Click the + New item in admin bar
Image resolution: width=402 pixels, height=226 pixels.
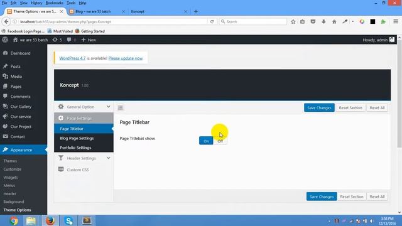(89, 40)
